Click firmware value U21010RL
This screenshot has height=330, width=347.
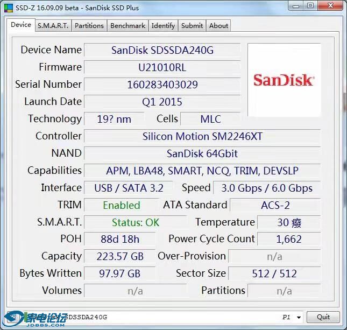pos(162,67)
